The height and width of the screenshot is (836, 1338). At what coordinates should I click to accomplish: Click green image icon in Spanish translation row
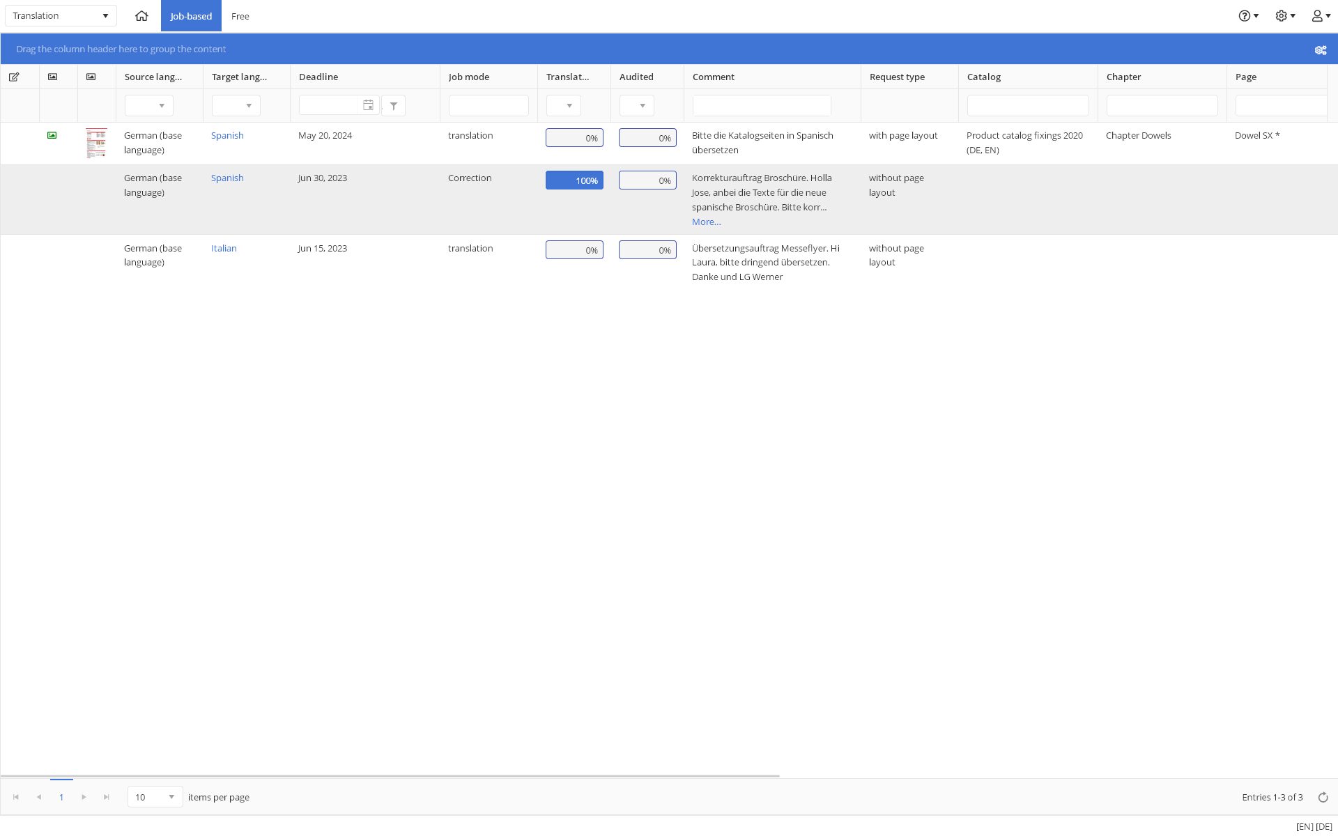pos(52,135)
